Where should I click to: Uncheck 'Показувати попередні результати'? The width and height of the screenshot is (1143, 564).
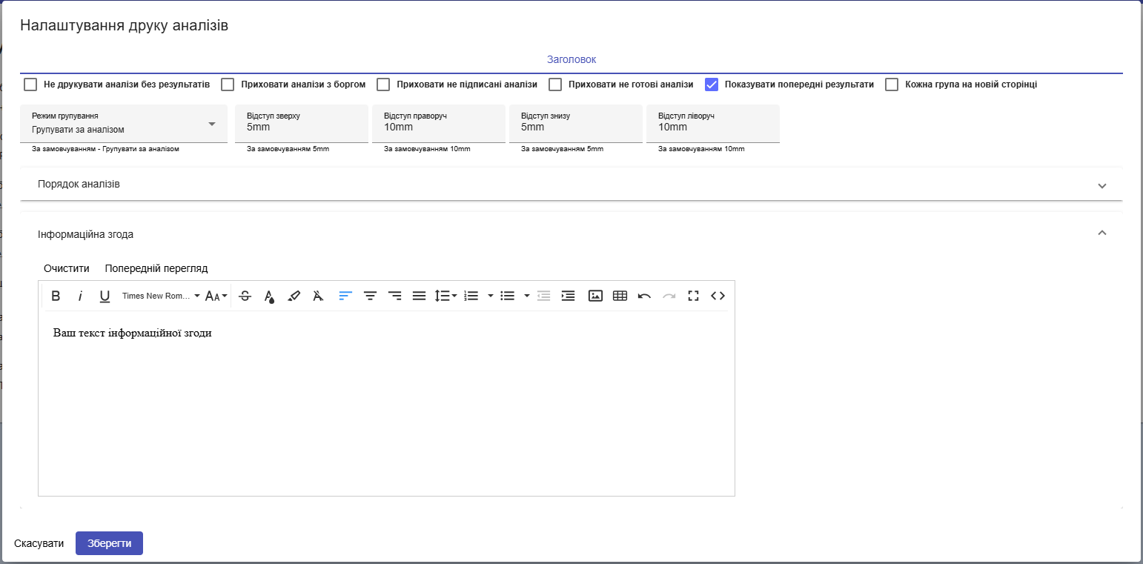click(x=712, y=84)
